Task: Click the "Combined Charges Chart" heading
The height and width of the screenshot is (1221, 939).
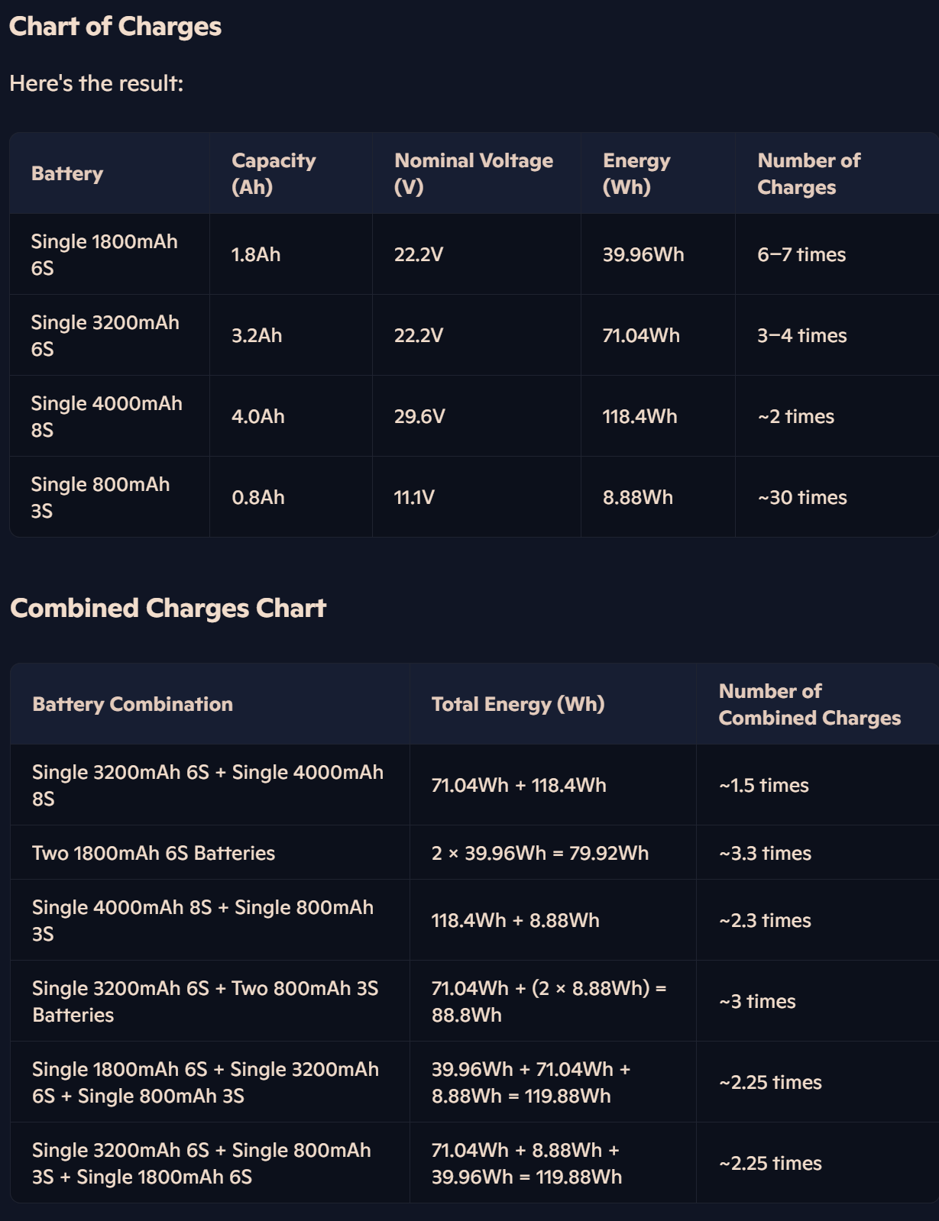Action: [x=168, y=608]
